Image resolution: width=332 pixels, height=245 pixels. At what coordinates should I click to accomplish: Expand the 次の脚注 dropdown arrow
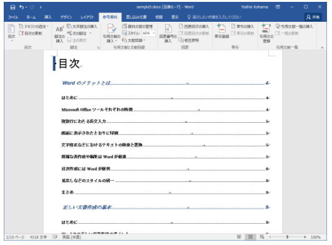(x=90, y=33)
